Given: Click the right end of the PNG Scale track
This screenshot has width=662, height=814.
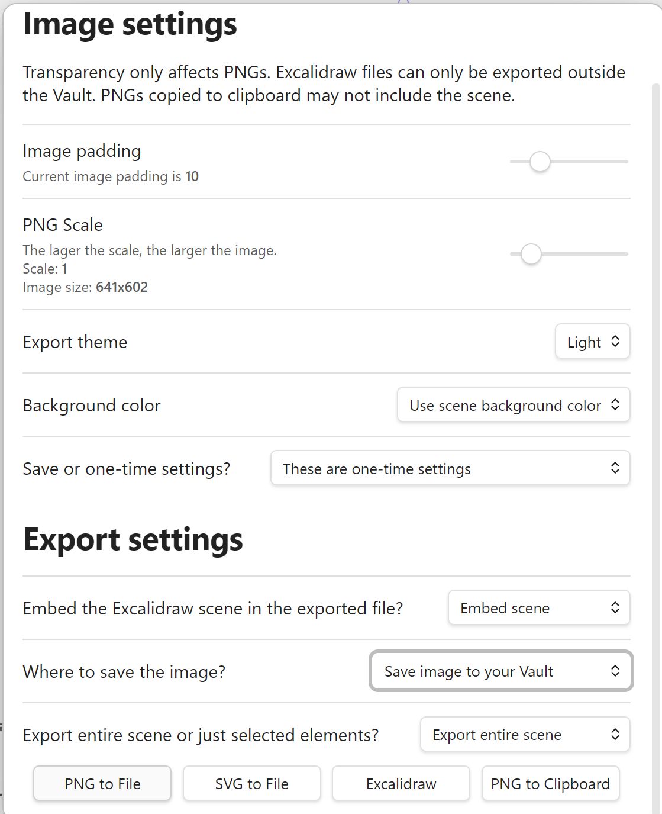Looking at the screenshot, I should 625,254.
